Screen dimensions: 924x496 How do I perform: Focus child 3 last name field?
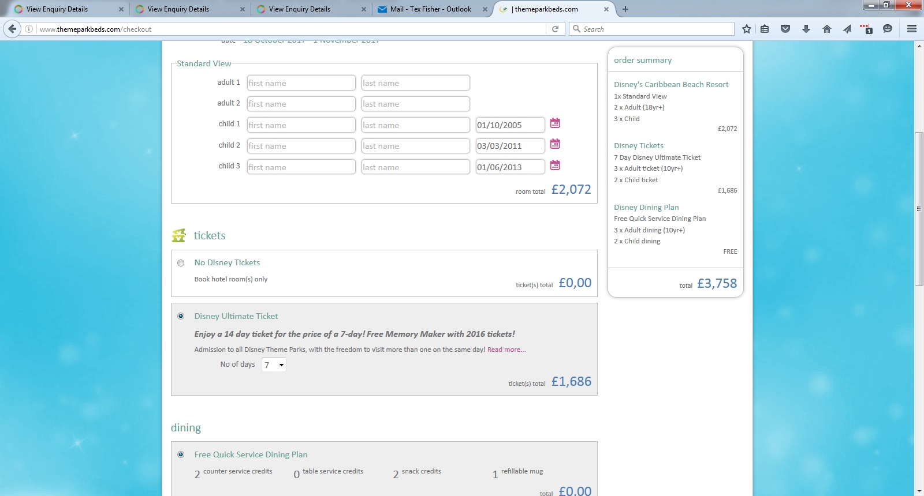[x=415, y=167]
